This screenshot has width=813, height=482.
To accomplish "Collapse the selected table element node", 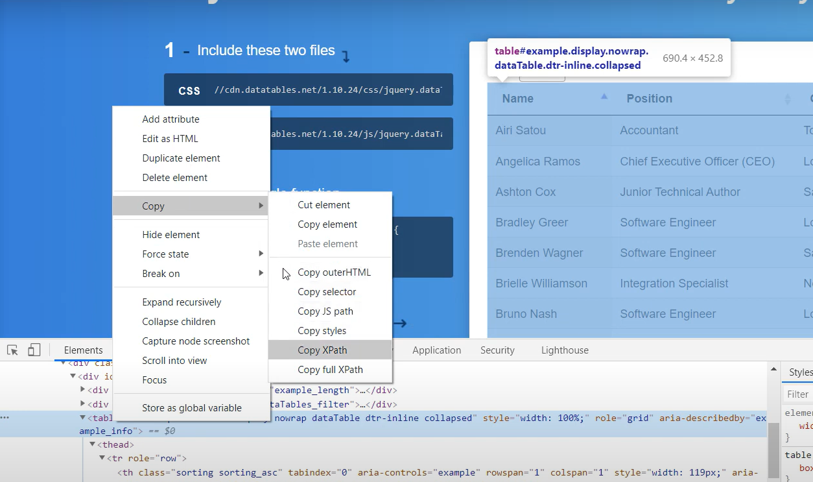I will click(x=82, y=418).
